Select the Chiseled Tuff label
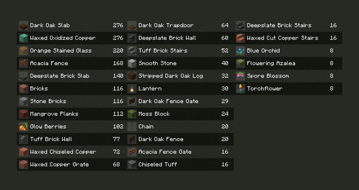This screenshot has width=359, height=190. (x=158, y=164)
